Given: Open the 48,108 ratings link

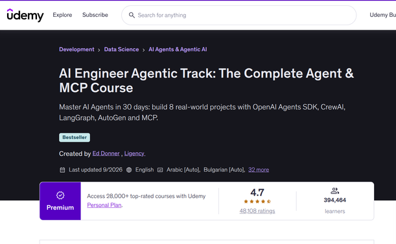Looking at the screenshot, I should tap(257, 211).
